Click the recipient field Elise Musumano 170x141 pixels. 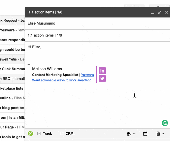coord(97,23)
